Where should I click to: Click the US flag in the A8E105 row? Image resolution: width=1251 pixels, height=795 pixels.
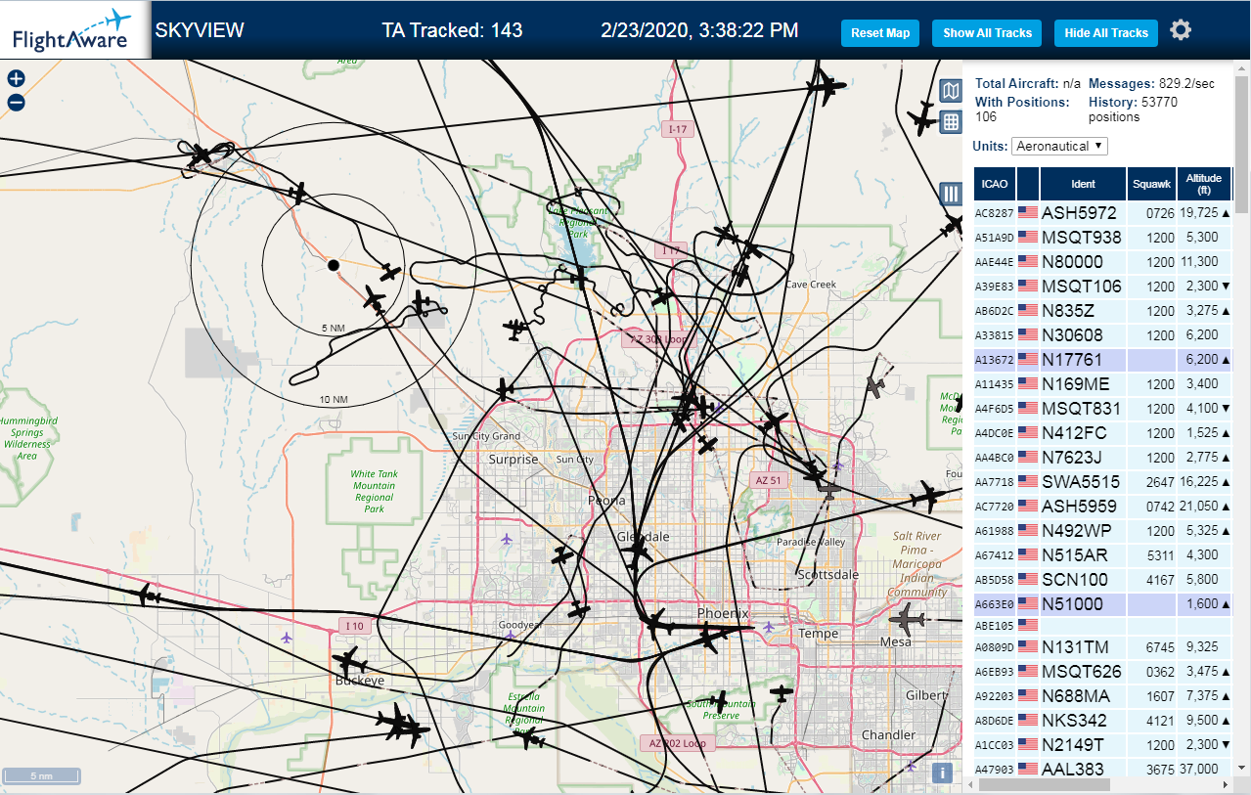pos(1028,624)
